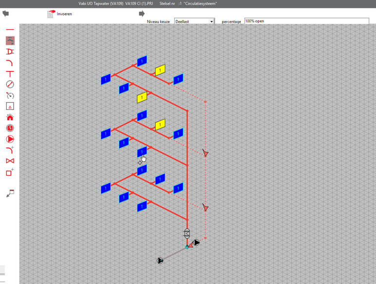Select the circulation pump beside the dashed return

click(197, 243)
